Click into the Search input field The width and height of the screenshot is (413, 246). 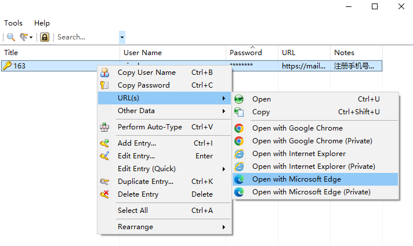86,37
